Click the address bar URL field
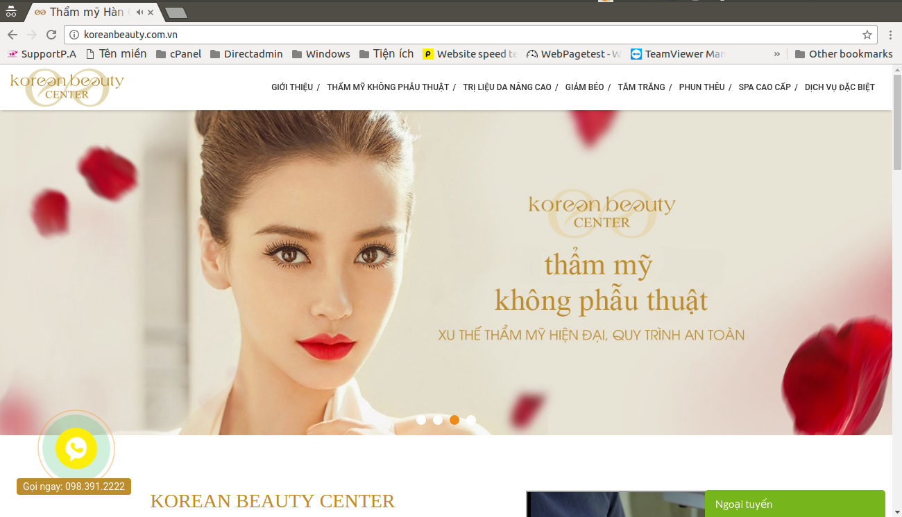Screen dimensions: 902x517 472,35
